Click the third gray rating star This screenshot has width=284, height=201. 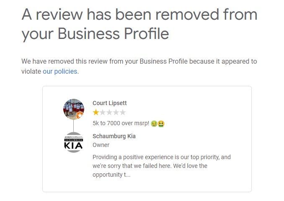[x=109, y=112]
